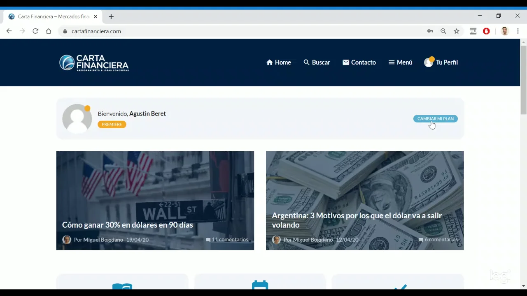Click the scrollbar down arrow

click(x=524, y=286)
